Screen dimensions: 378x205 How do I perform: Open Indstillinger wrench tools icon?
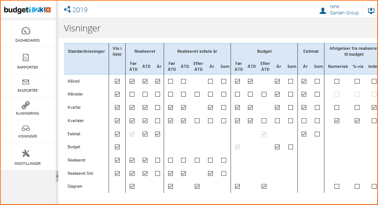(x=25, y=153)
